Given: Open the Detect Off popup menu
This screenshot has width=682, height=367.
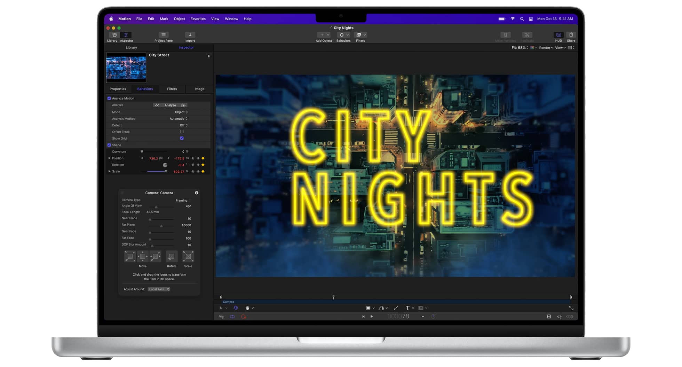Looking at the screenshot, I should (184, 125).
